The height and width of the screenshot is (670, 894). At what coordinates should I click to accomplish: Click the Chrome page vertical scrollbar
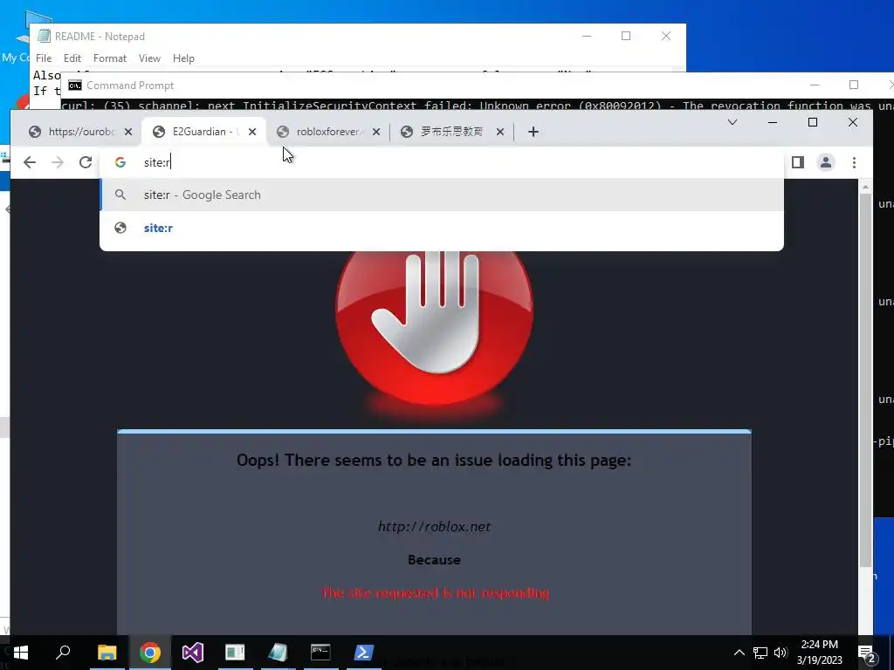pos(865,379)
